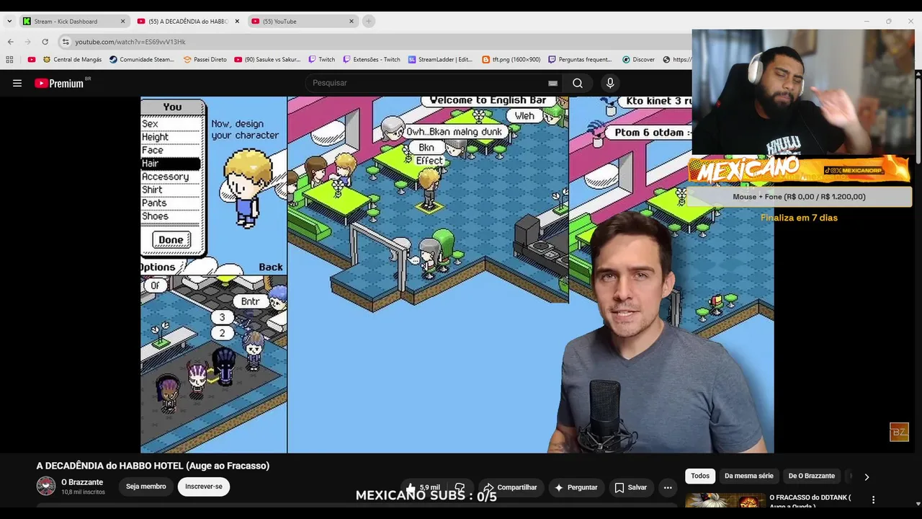Screen dimensions: 922x519
Task: Subscribe with the Inscrever-se button
Action: [x=204, y=487]
